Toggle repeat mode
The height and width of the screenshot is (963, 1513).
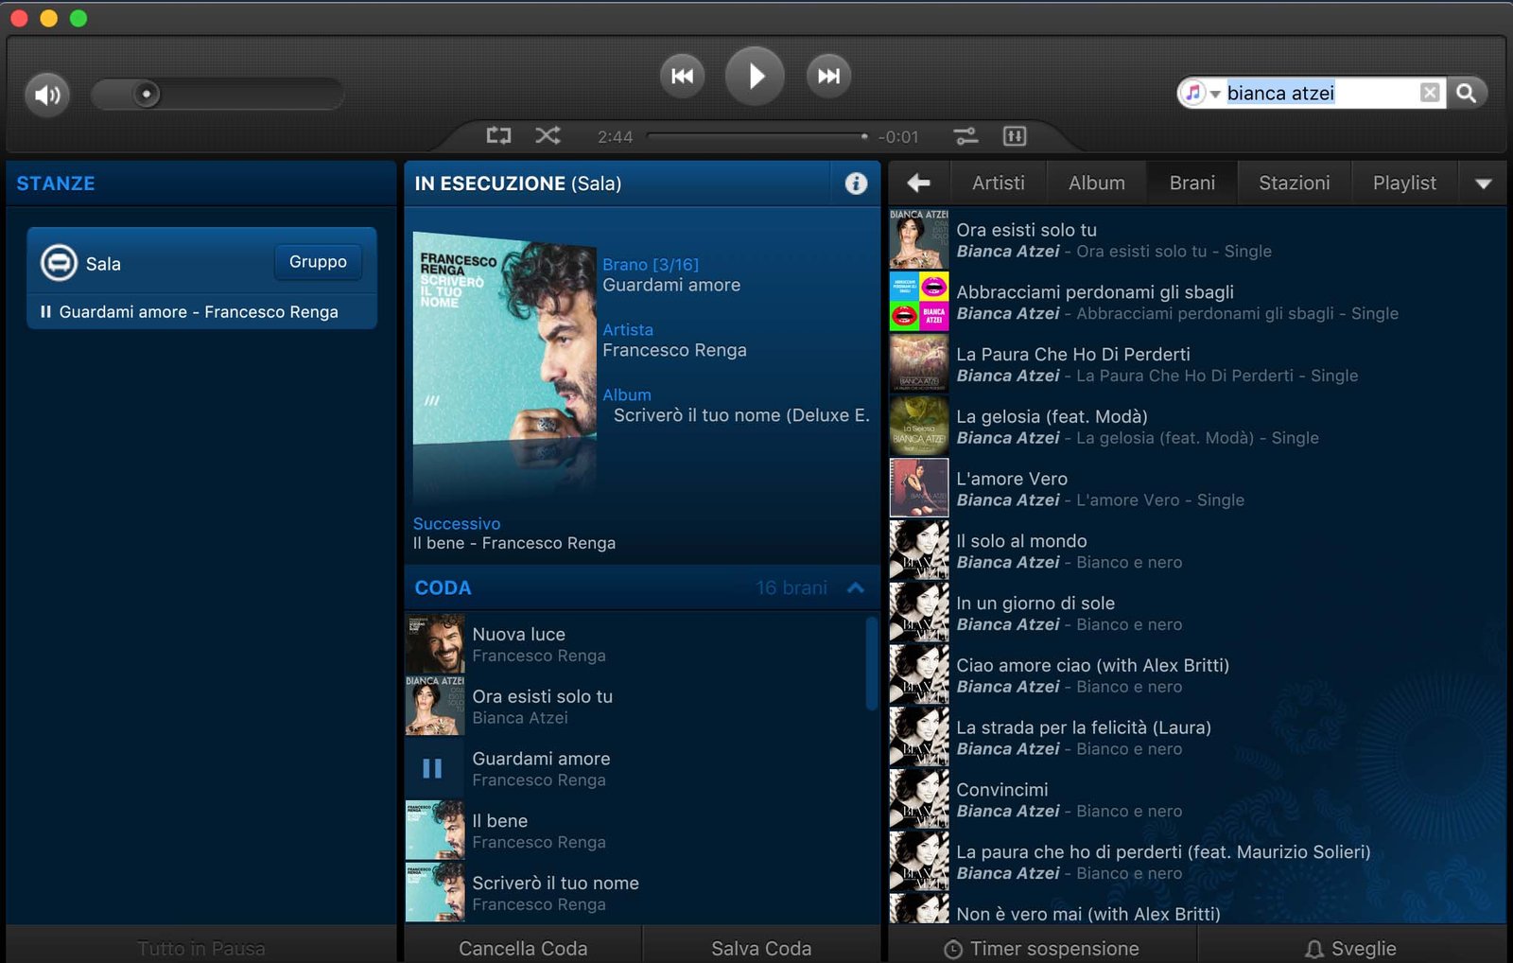[498, 136]
